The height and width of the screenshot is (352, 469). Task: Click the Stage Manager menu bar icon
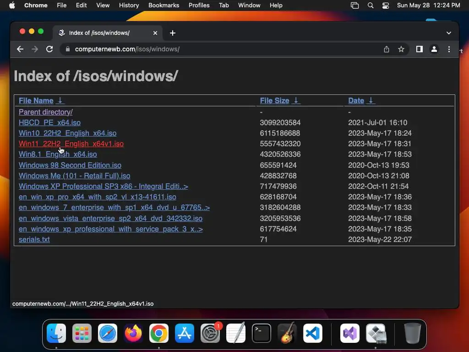click(355, 5)
